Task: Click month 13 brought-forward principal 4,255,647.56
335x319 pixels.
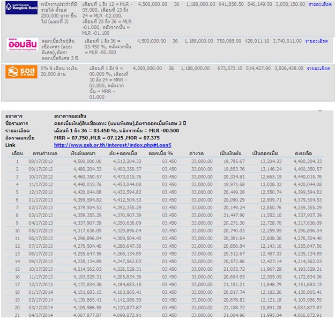Action: pyautogui.click(x=87, y=254)
